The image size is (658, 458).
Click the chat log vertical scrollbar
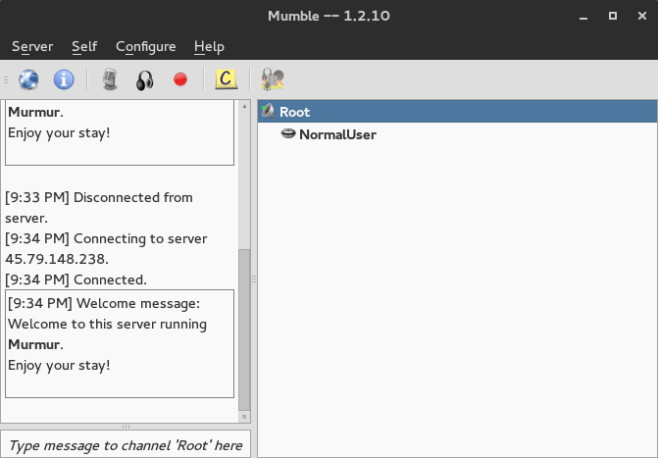tap(244, 333)
